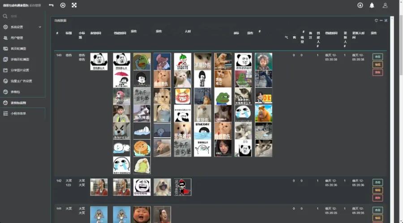This screenshot has height=223, width=403.
Task: Expand the 系统设置 chevron in sidebar
Action: (40, 27)
